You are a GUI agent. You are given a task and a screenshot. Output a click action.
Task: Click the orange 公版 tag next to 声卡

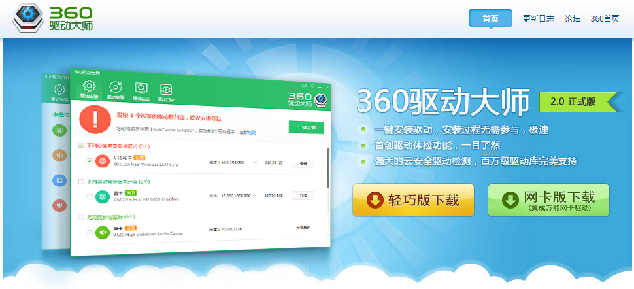[131, 228]
